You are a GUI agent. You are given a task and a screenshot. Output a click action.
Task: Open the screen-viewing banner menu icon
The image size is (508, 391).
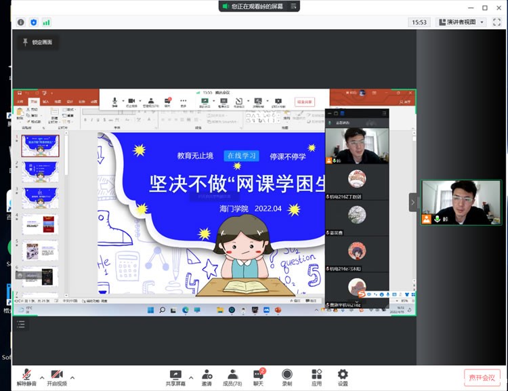(x=293, y=6)
